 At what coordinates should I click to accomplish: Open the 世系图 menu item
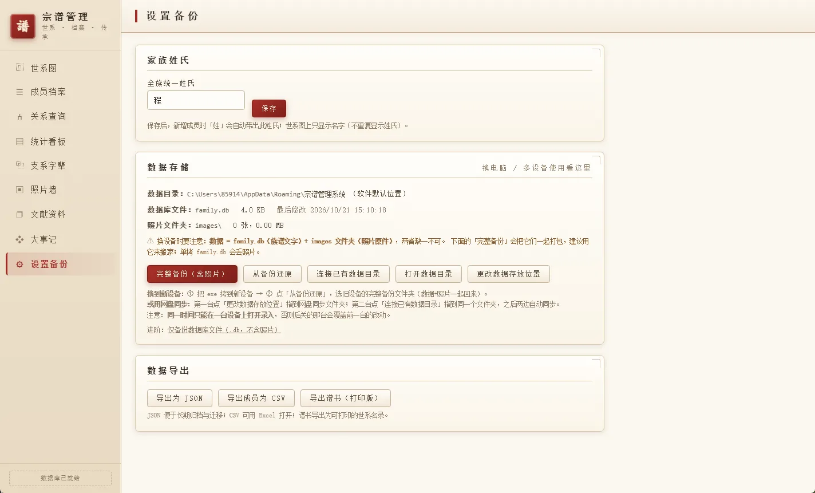point(61,68)
